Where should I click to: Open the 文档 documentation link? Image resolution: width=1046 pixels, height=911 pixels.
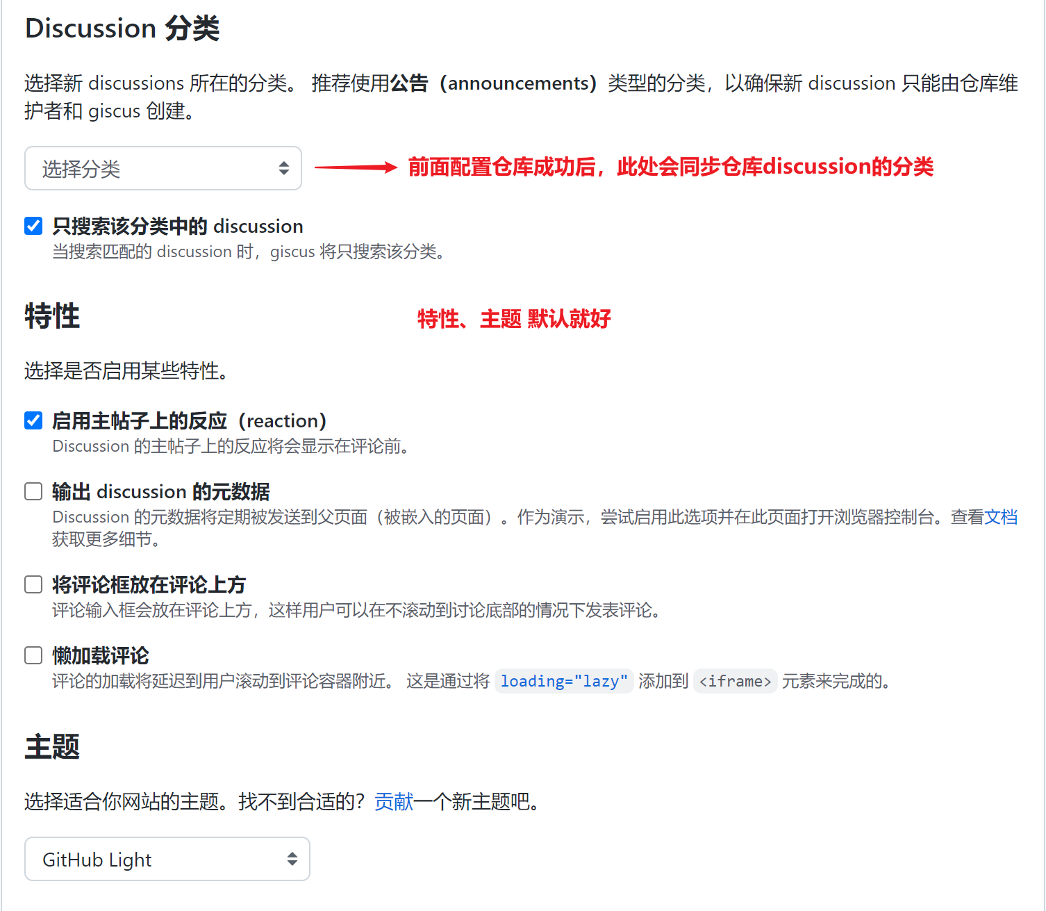tap(1001, 517)
